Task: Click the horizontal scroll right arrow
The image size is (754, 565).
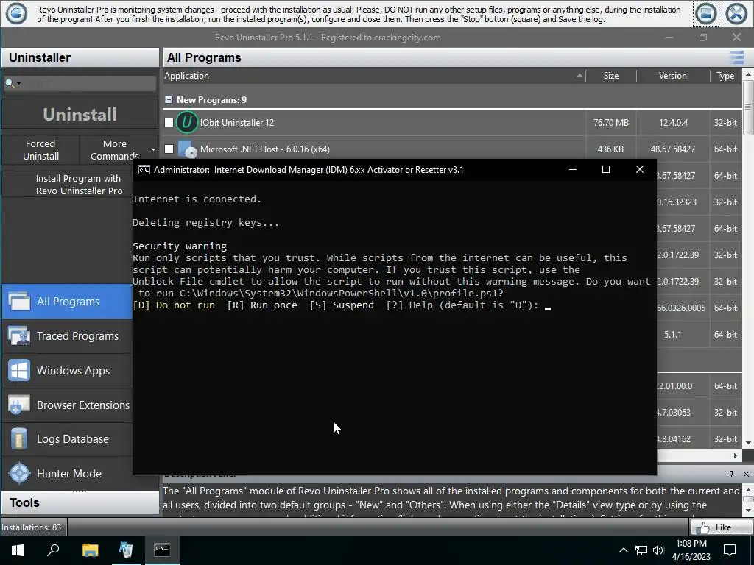Action: (x=736, y=455)
